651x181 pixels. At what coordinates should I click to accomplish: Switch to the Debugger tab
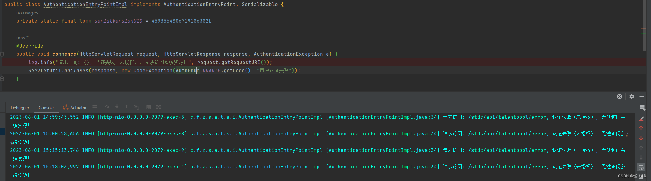20,108
